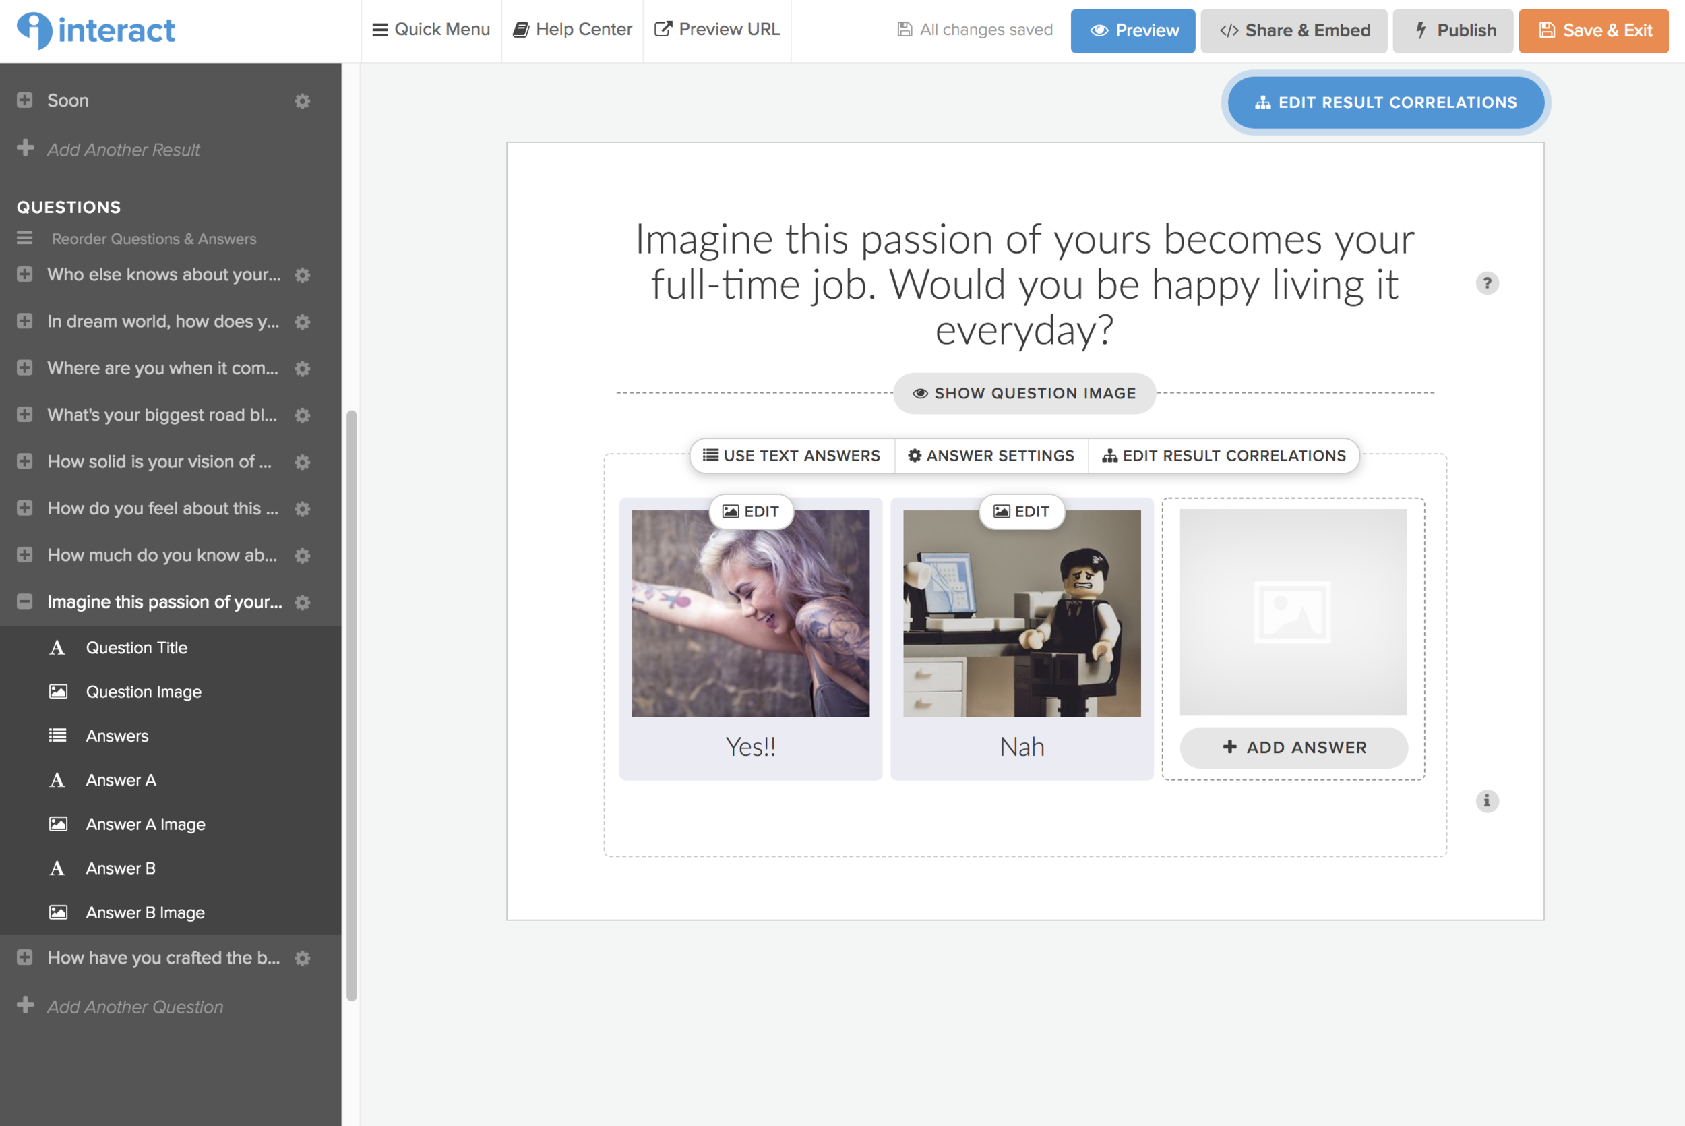Click the sidebar vertical scrollbar
The image size is (1685, 1126).
[352, 705]
